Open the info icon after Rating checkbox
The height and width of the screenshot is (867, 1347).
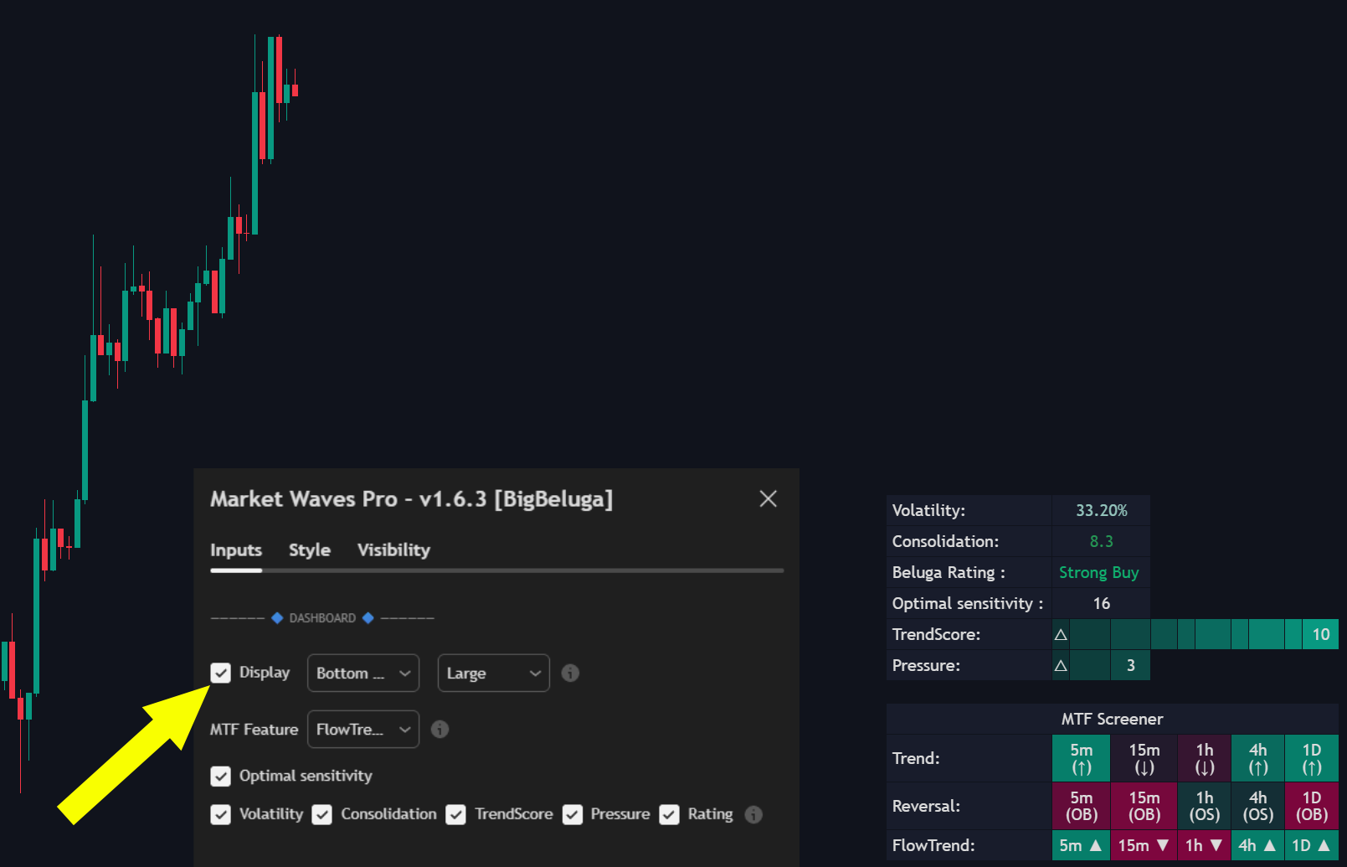pyautogui.click(x=753, y=814)
